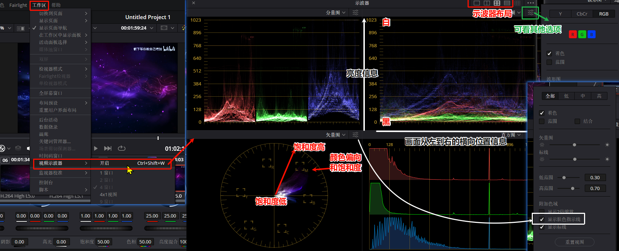
Task: Open settings icon in green highlighted box
Action: pos(531,13)
